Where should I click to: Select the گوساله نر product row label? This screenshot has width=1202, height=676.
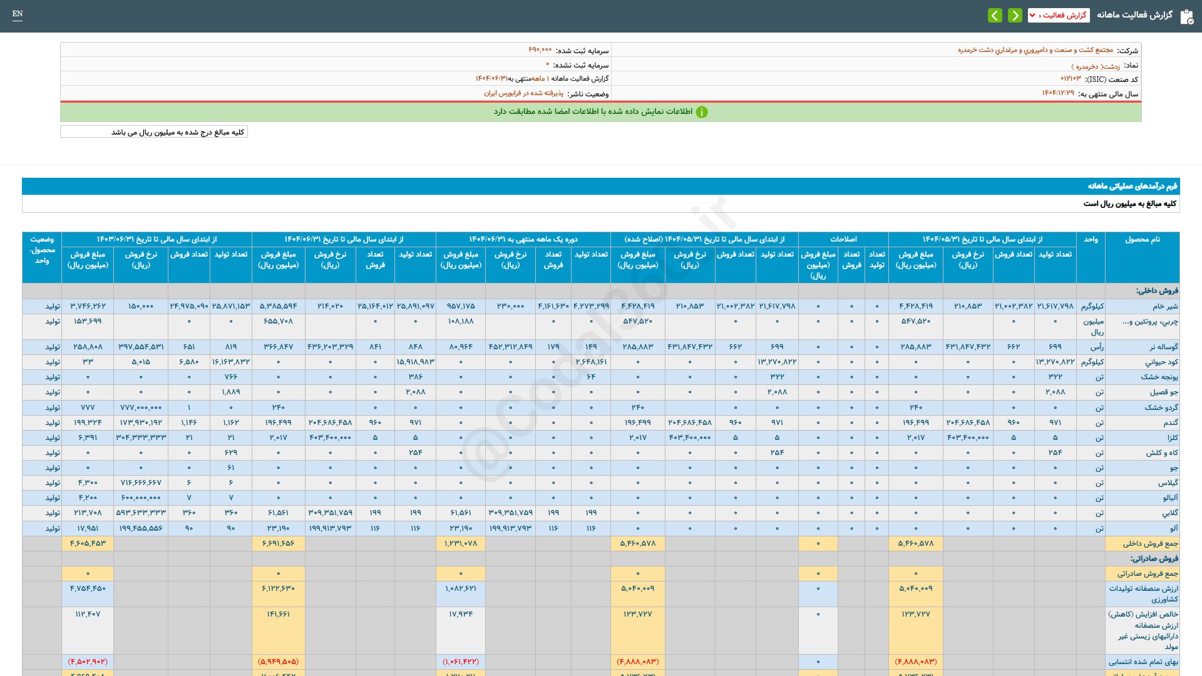point(1163,347)
